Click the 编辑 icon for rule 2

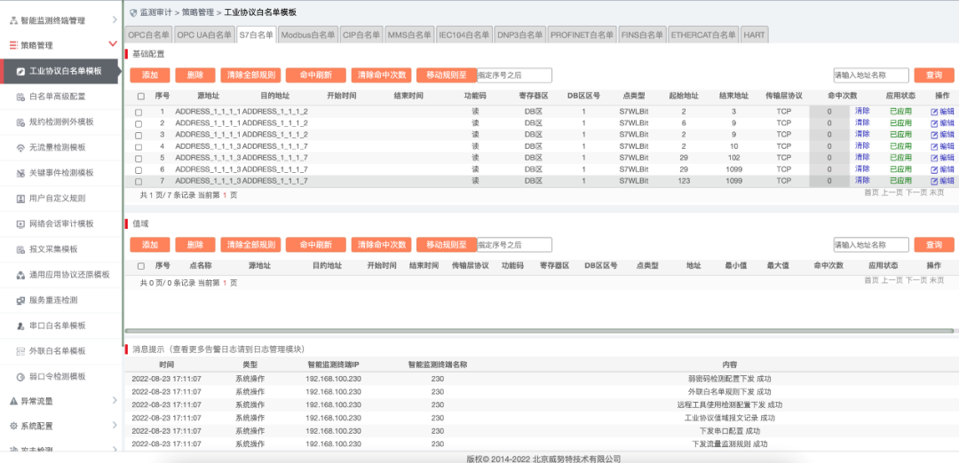[x=934, y=123]
